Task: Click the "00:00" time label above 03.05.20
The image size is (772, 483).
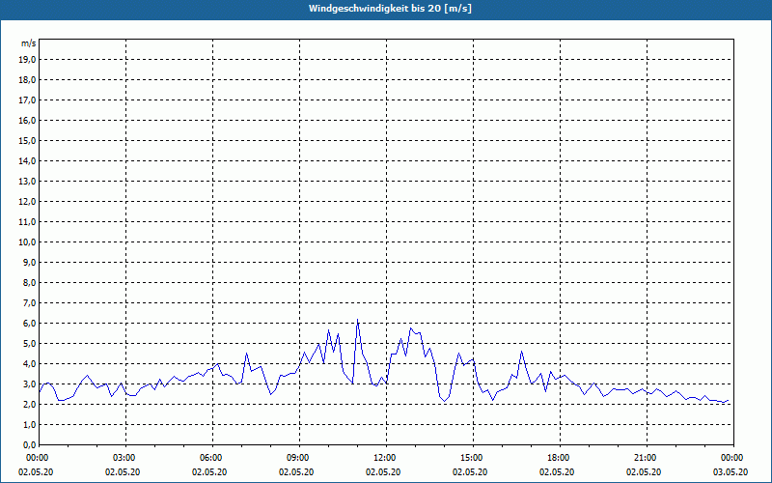Action: pyautogui.click(x=733, y=458)
